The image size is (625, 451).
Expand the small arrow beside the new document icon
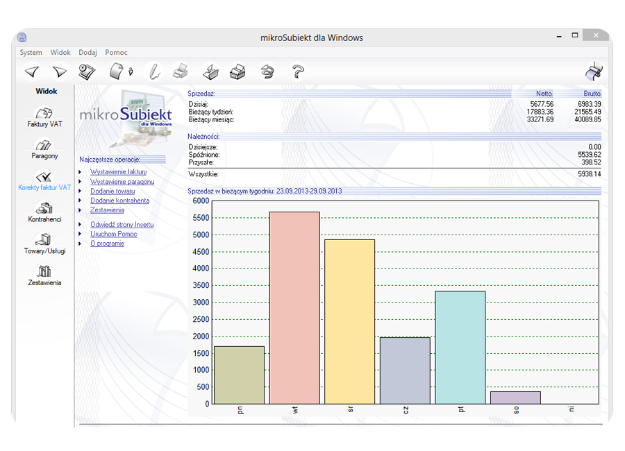pyautogui.click(x=131, y=71)
